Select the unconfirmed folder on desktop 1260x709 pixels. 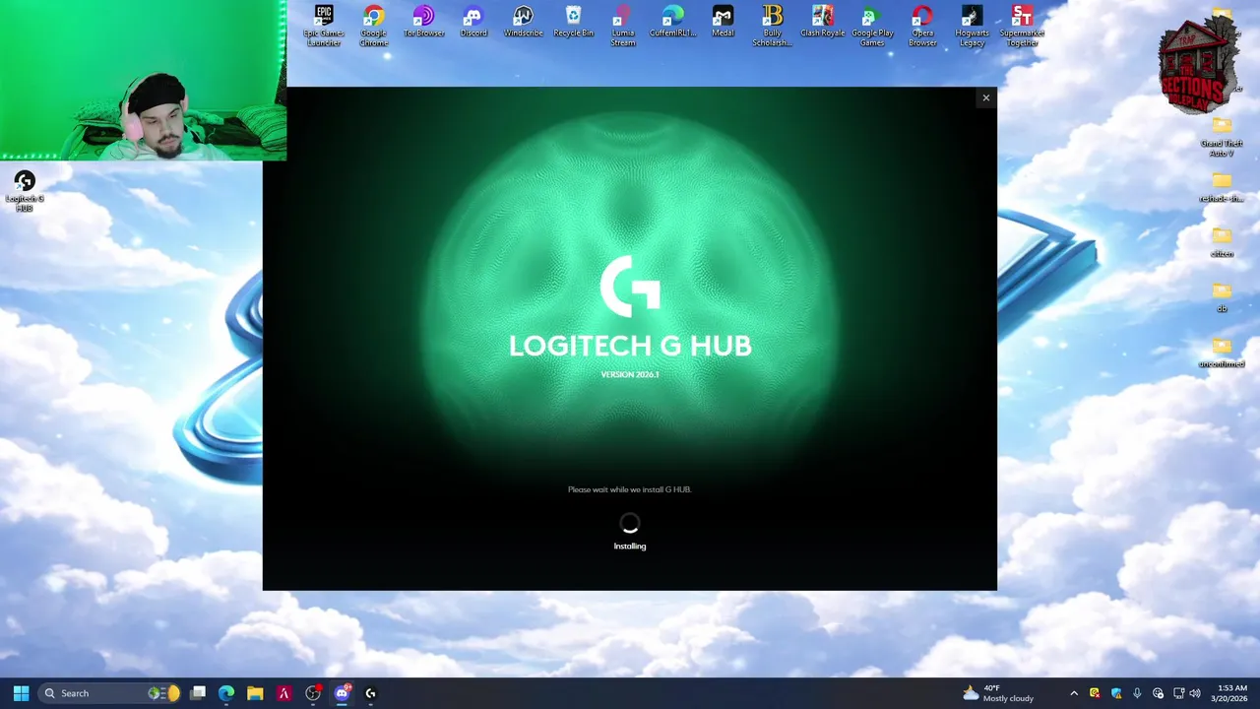pos(1222,353)
